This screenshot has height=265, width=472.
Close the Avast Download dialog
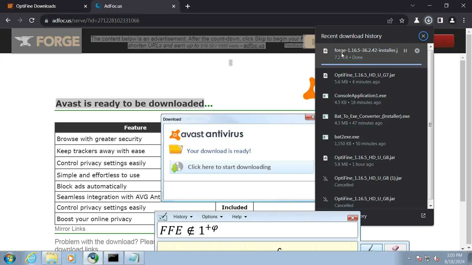tap(310, 117)
